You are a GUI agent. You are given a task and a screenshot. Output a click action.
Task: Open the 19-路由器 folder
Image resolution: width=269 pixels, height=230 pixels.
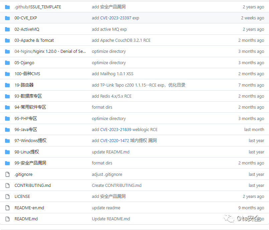24,85
